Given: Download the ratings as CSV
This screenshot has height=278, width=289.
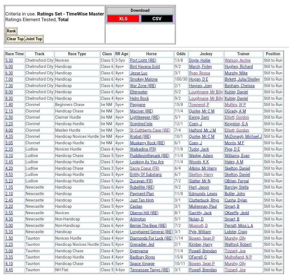Looking at the screenshot, I should pyautogui.click(x=157, y=19).
